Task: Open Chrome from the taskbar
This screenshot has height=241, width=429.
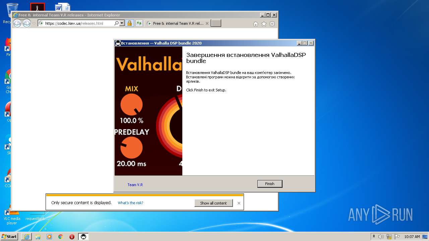Action: 61,237
